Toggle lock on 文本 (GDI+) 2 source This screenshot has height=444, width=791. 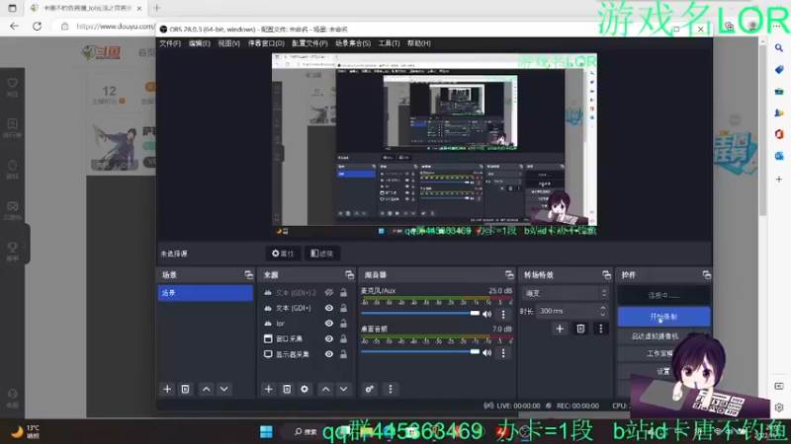point(343,292)
